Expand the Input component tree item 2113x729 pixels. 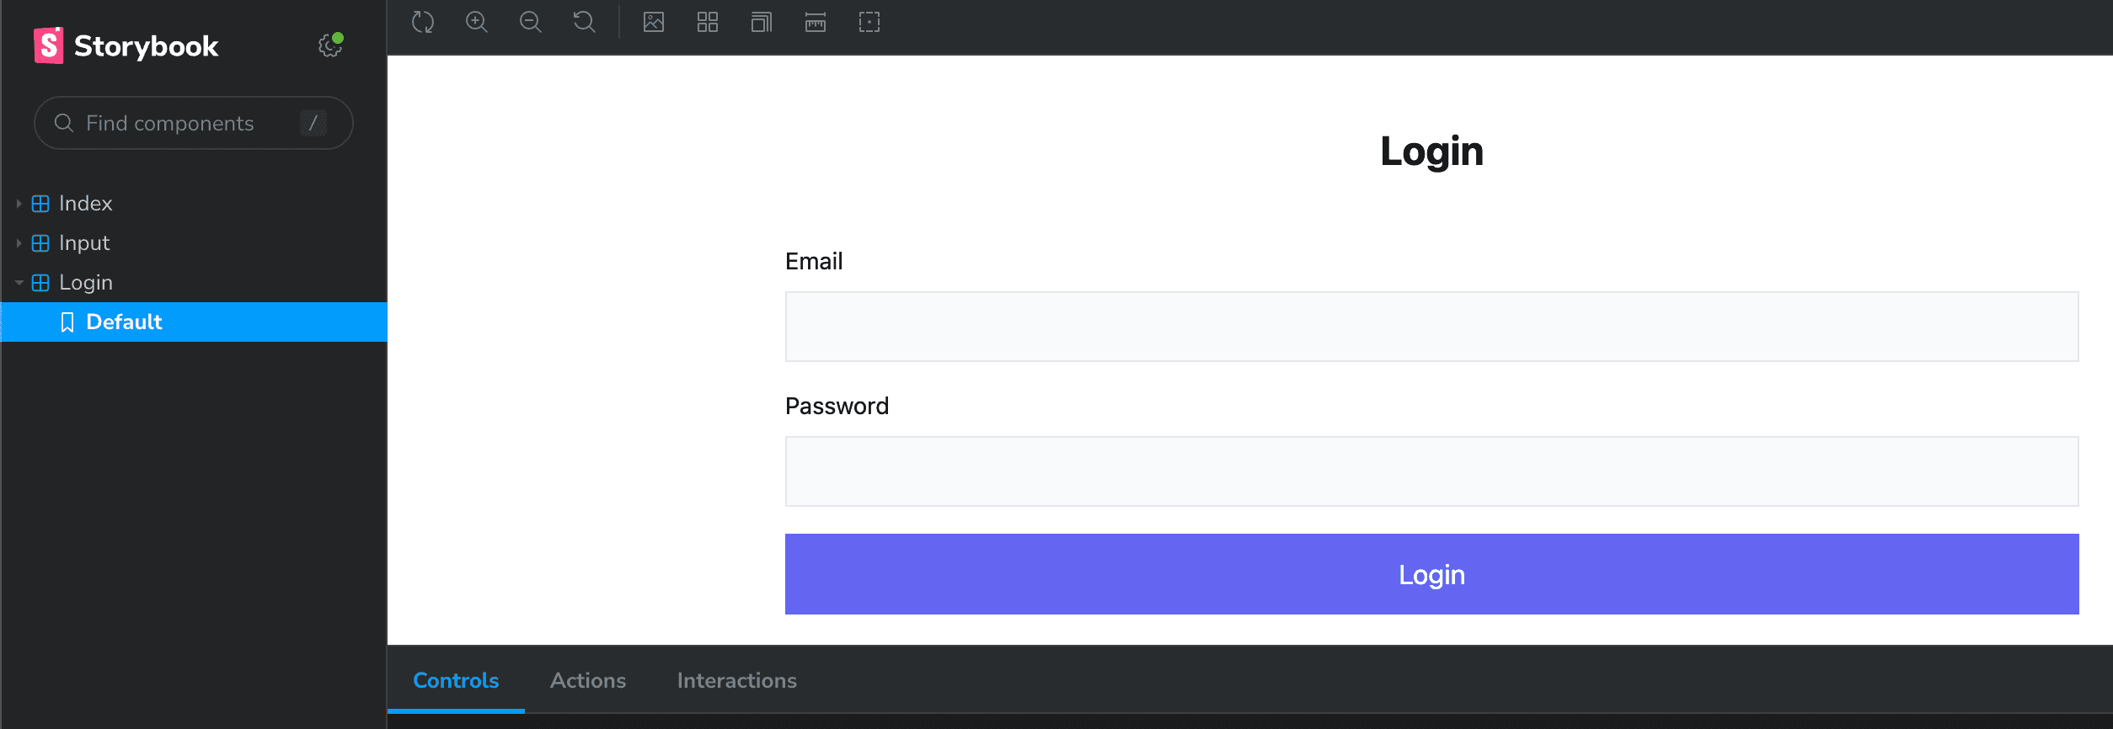[84, 243]
